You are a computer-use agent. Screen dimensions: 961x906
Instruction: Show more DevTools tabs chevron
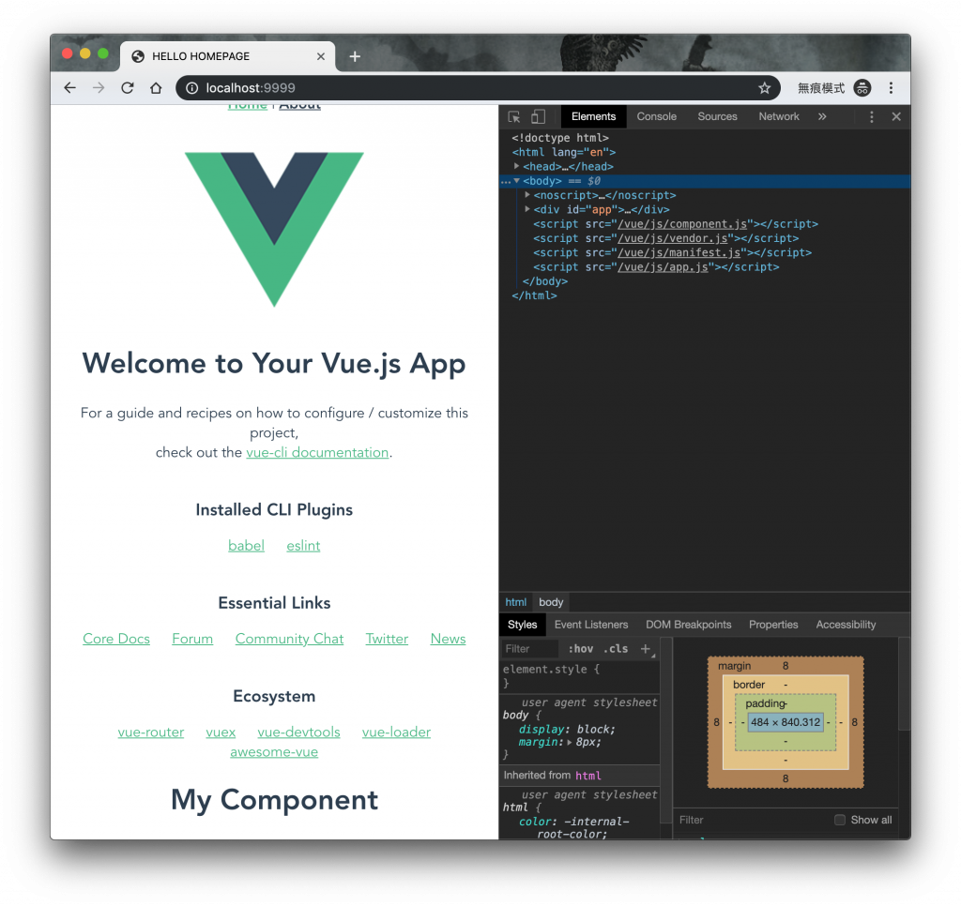822,116
